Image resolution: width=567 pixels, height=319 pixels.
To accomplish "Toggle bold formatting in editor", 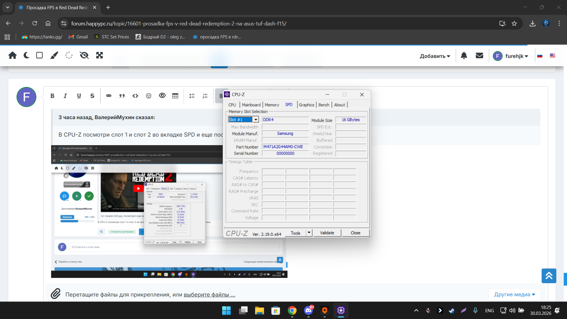I will tap(52, 96).
